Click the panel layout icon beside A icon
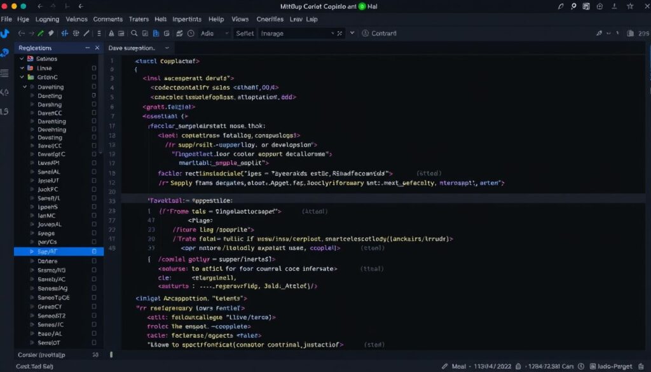The height and width of the screenshot is (372, 651). point(121,33)
